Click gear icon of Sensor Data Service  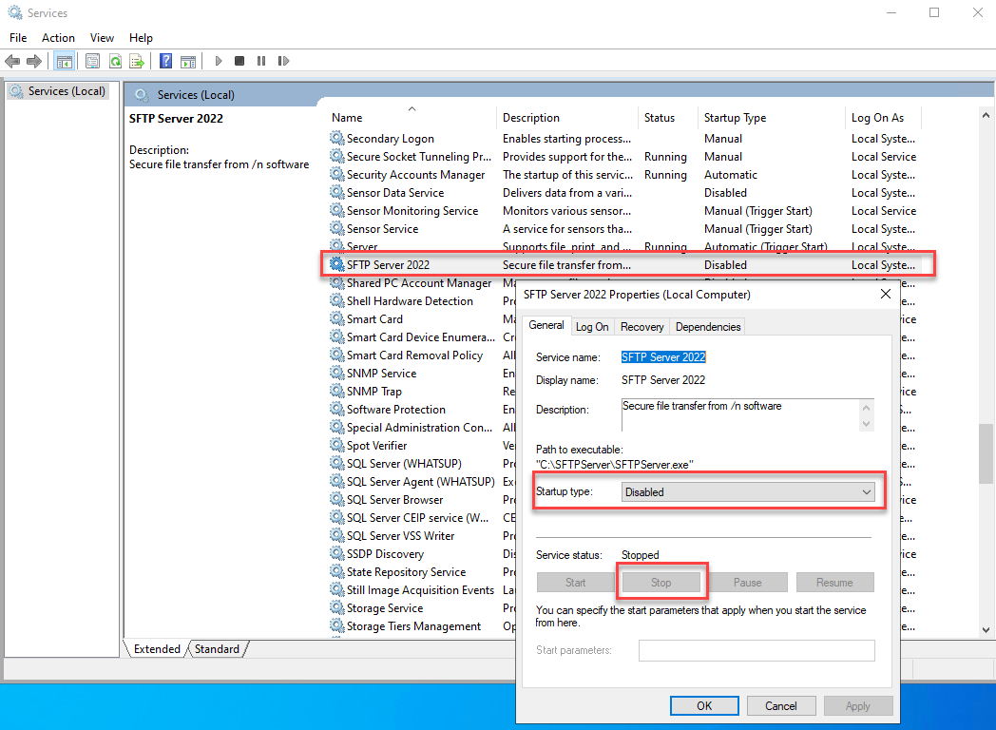tap(337, 192)
